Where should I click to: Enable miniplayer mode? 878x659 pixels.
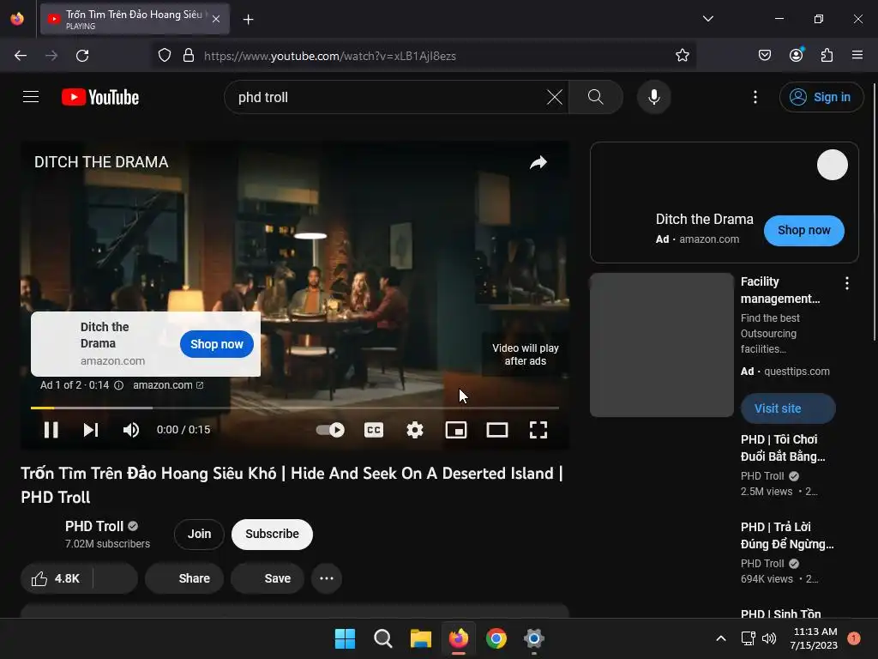pos(456,430)
